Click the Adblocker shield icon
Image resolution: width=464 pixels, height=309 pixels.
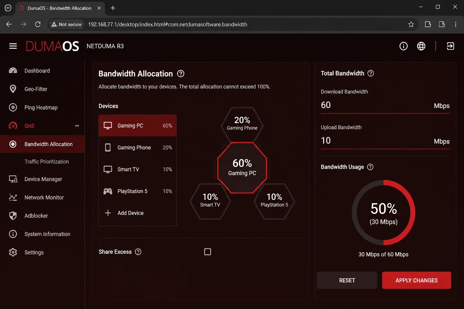click(13, 216)
